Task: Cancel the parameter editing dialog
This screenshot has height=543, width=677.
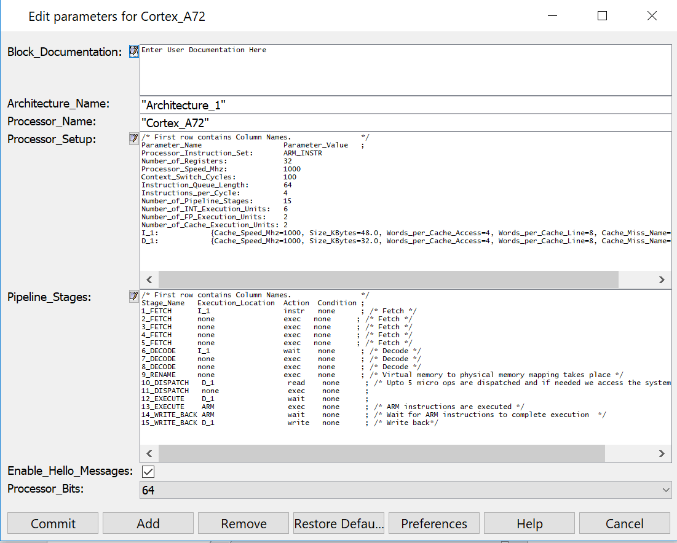Action: 624,523
